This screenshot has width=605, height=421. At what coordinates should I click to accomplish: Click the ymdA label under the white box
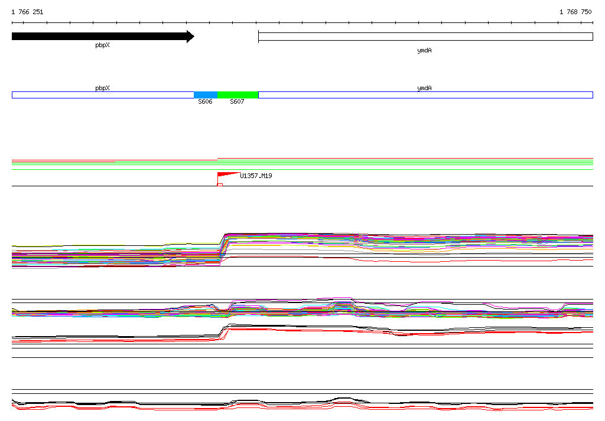(424, 51)
